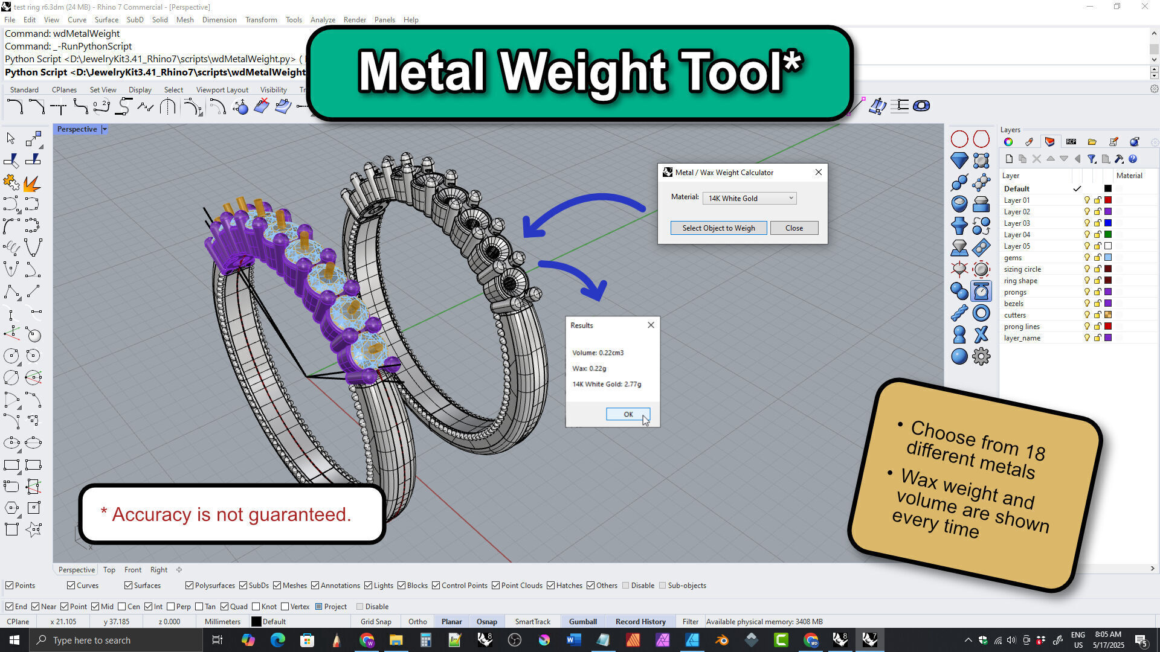Viewport: 1160px width, 652px height.
Task: Switch to the Set View toolbar tab
Action: [x=103, y=89]
